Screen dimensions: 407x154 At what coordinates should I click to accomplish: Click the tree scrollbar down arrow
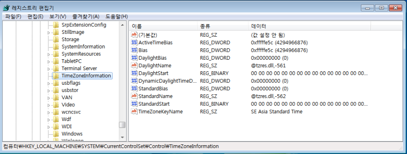tap(122, 137)
